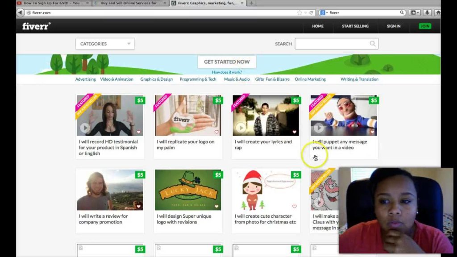Close the 'Buy and Sell Online Services' tab
This screenshot has height=257, width=457.
[165, 3]
